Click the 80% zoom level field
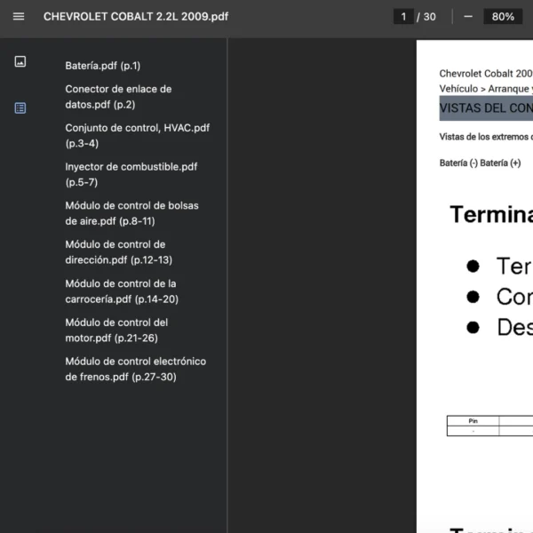Viewport: 533px width, 533px height. 503,17
